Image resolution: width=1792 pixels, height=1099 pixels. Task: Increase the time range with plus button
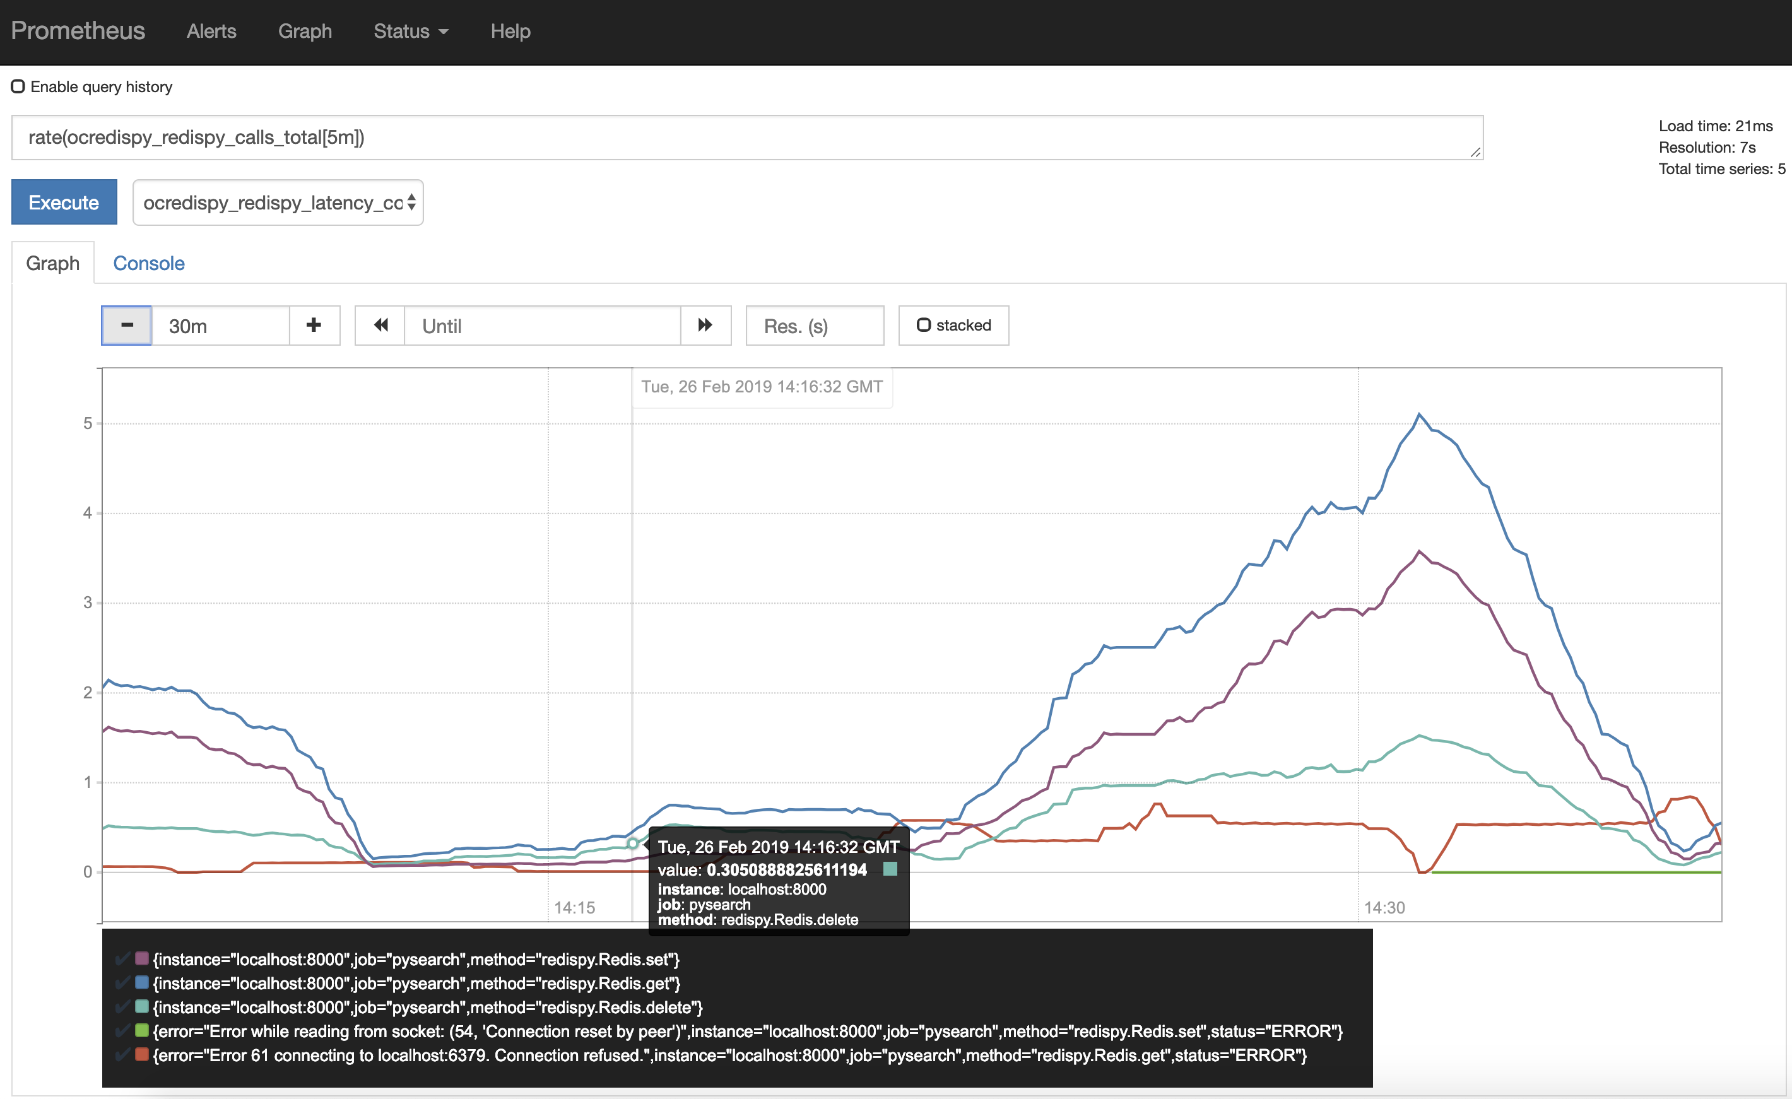(314, 325)
